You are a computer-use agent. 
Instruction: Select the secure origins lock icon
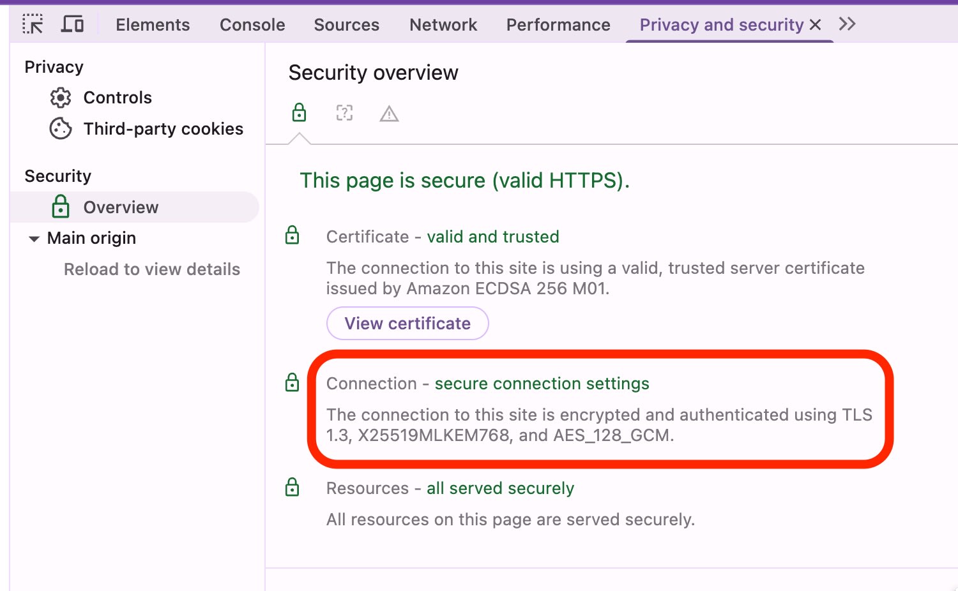[x=300, y=112]
